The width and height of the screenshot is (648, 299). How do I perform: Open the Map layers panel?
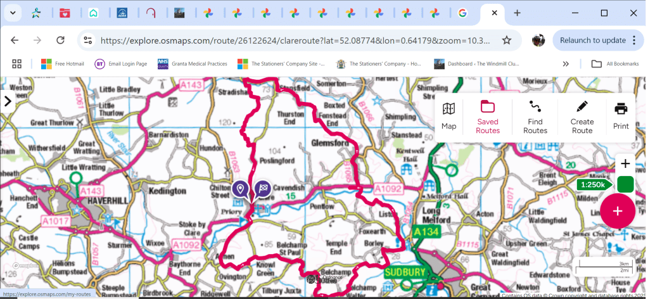click(x=448, y=116)
